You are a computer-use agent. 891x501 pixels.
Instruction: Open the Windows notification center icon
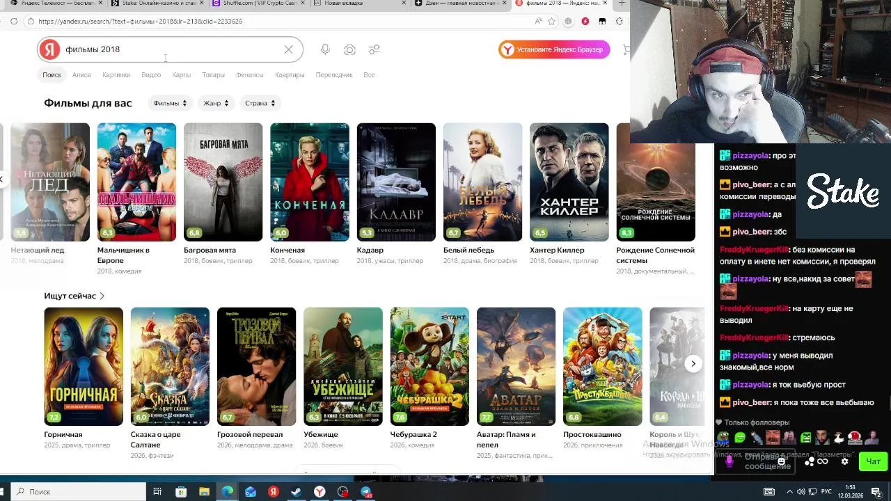876,492
